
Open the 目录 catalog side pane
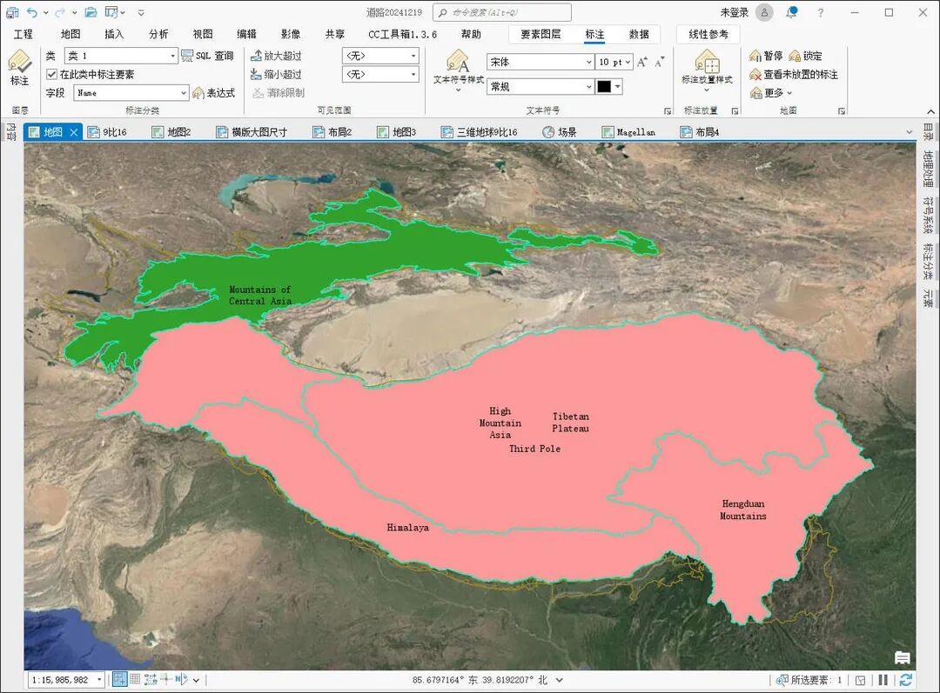point(928,132)
